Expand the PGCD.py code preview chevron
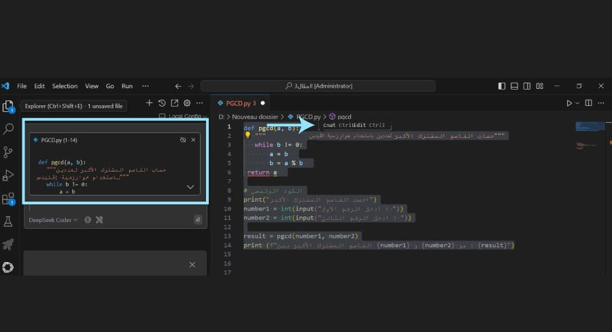This screenshot has height=332, width=612. 190,187
